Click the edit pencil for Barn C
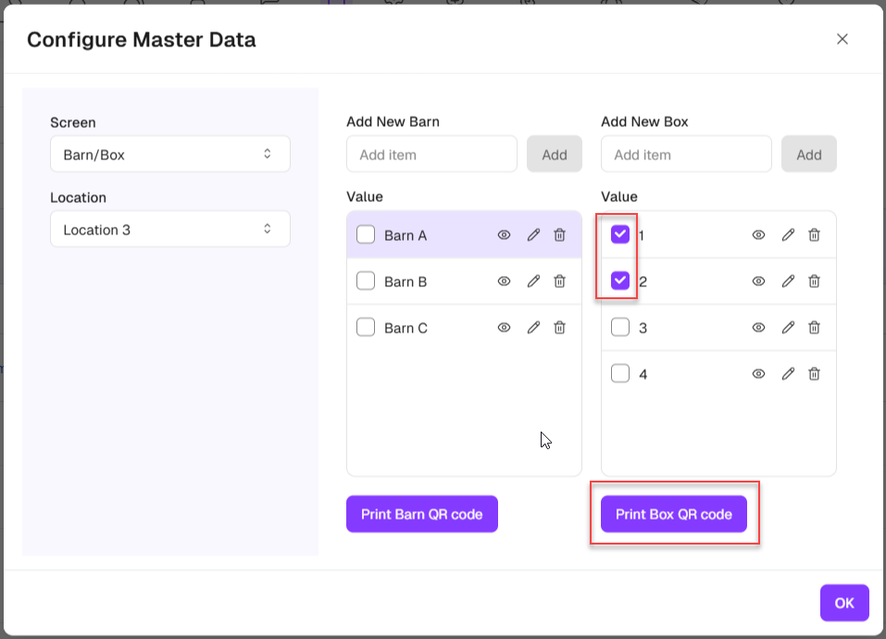The height and width of the screenshot is (639, 886). 533,328
